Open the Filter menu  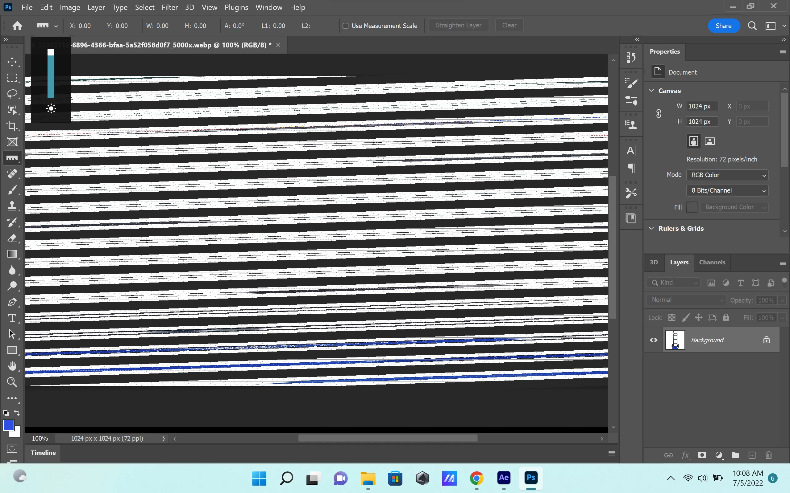click(169, 7)
